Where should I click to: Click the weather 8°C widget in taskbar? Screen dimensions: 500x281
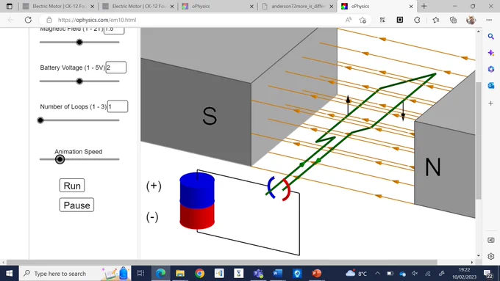click(357, 274)
